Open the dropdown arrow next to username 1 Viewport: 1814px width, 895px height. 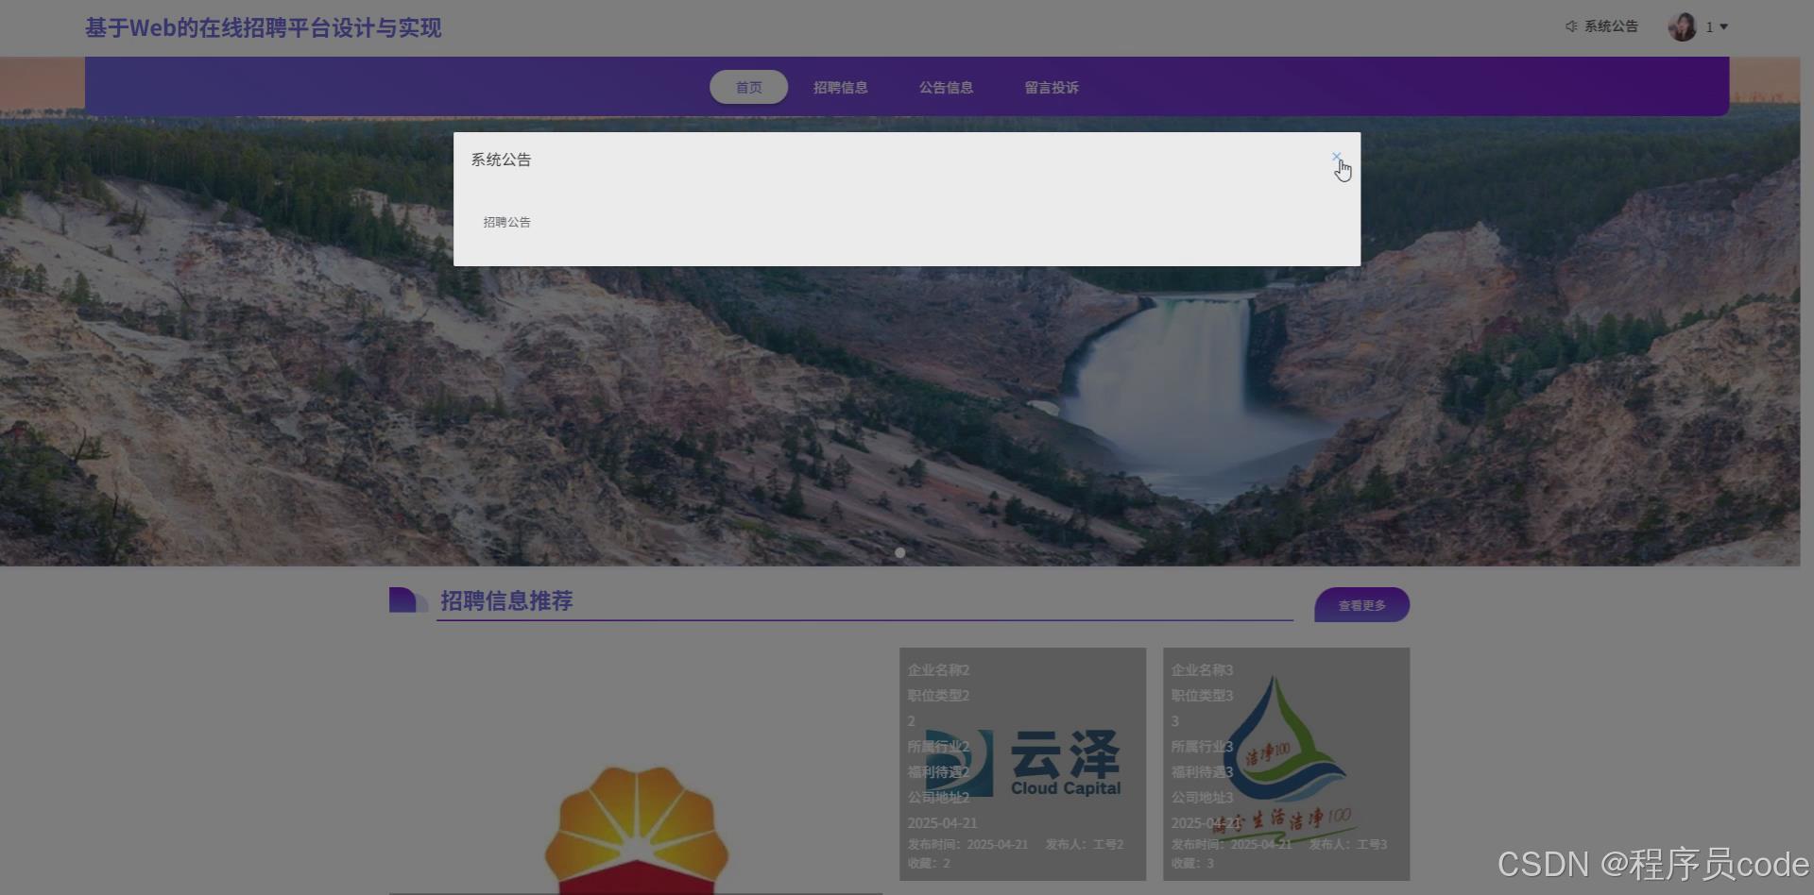(x=1725, y=26)
